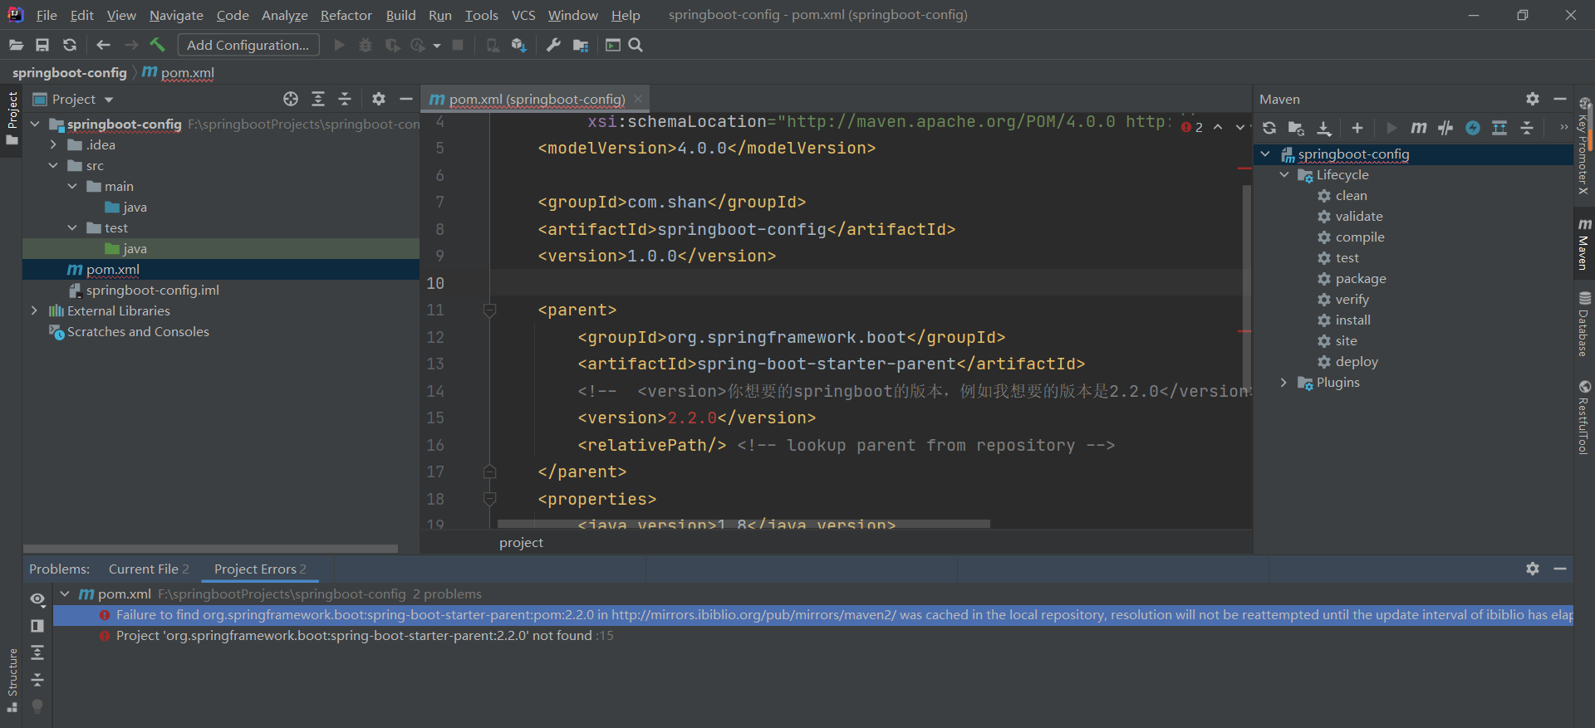Select springboot-config.iml in the Project tree
The image size is (1595, 728).
coord(153,290)
